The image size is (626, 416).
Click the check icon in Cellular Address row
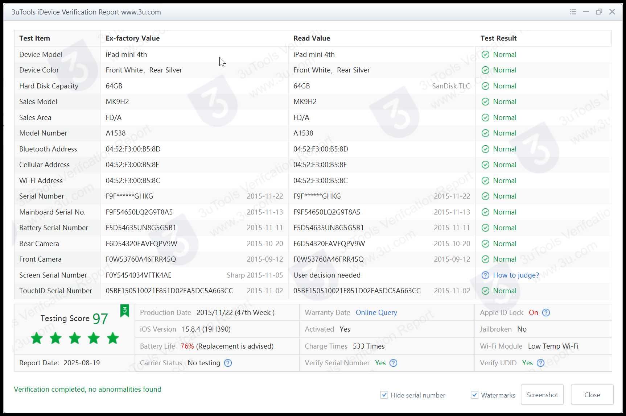485,165
